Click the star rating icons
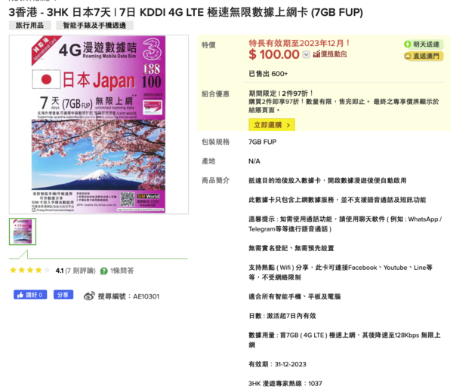The height and width of the screenshot is (389, 453). 29,271
